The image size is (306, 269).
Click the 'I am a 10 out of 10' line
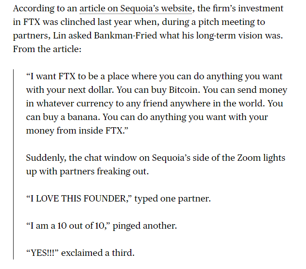101,226
